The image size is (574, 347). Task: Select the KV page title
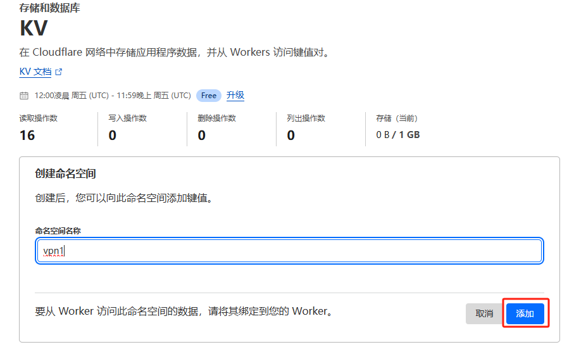coord(34,28)
